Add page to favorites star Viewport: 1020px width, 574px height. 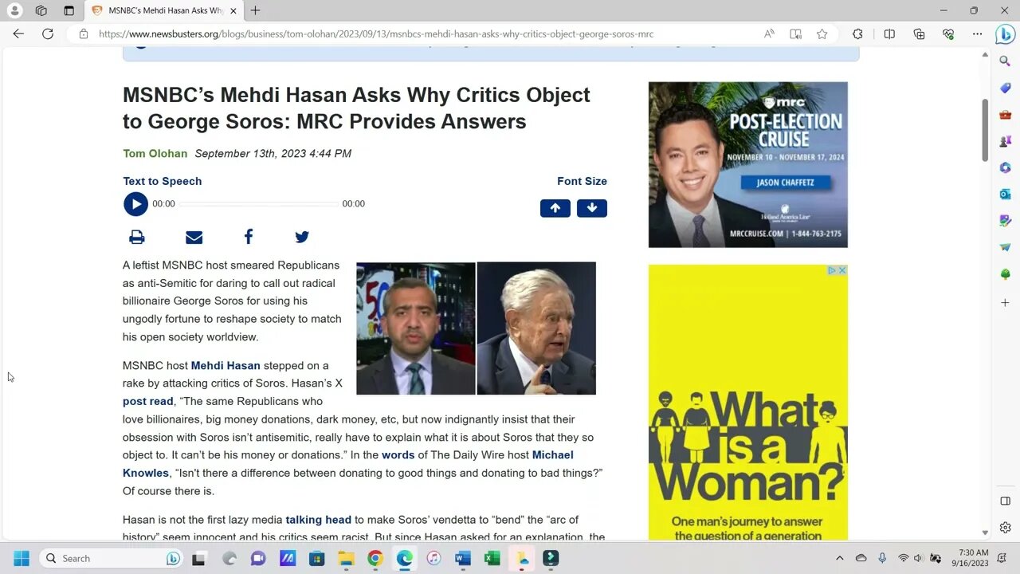point(822,34)
